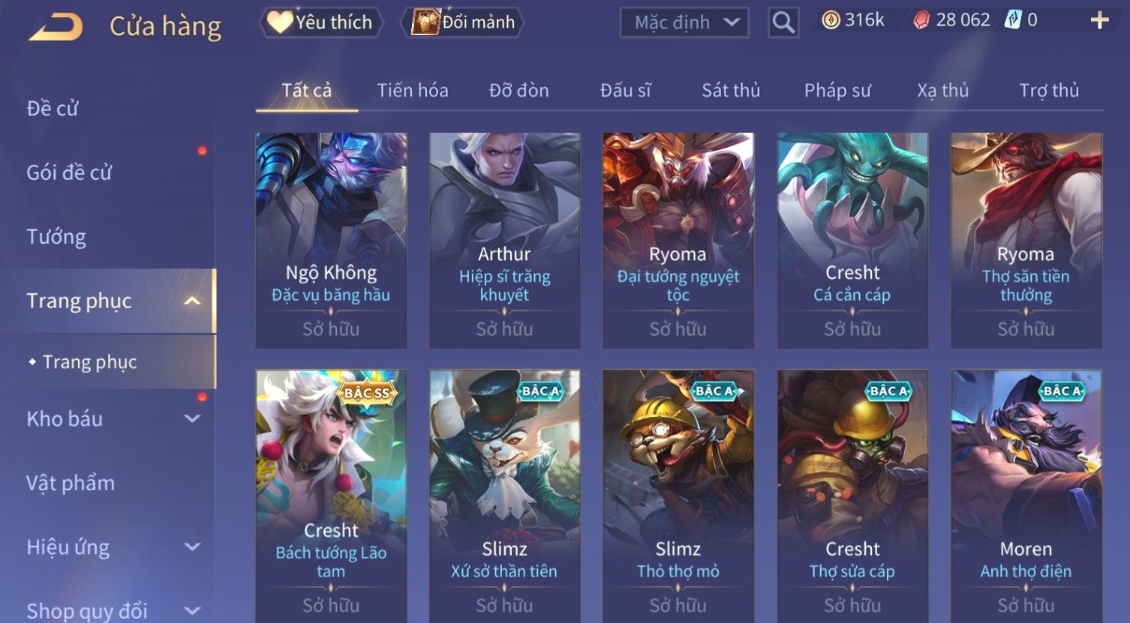Expand the Hiệu ứng sidebar section
This screenshot has height=623, width=1130.
click(x=192, y=547)
